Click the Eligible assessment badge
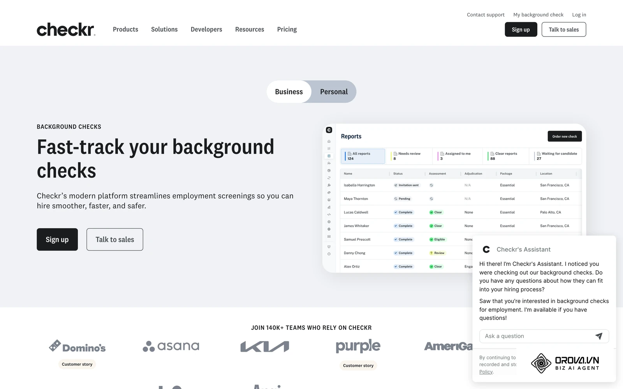 (437, 240)
